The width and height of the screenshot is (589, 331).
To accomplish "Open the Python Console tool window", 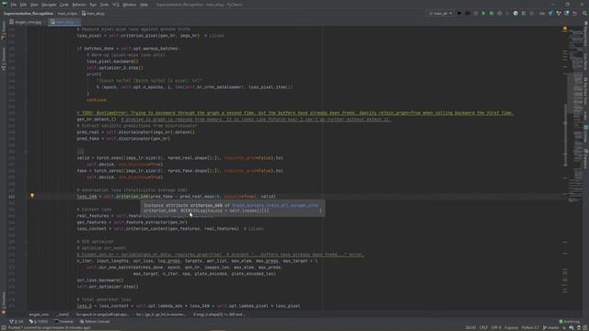I will (x=95, y=322).
